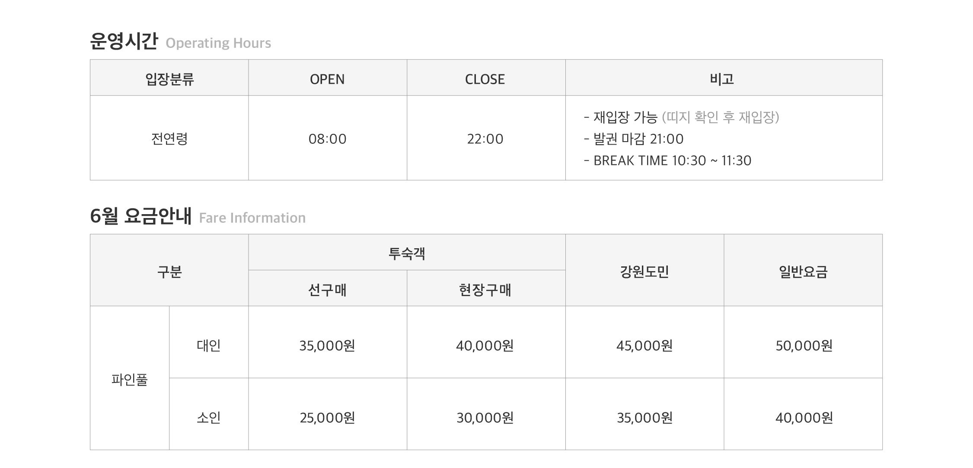Select the 일반요금 column header
Screen dimensions: 973x468
click(x=803, y=270)
